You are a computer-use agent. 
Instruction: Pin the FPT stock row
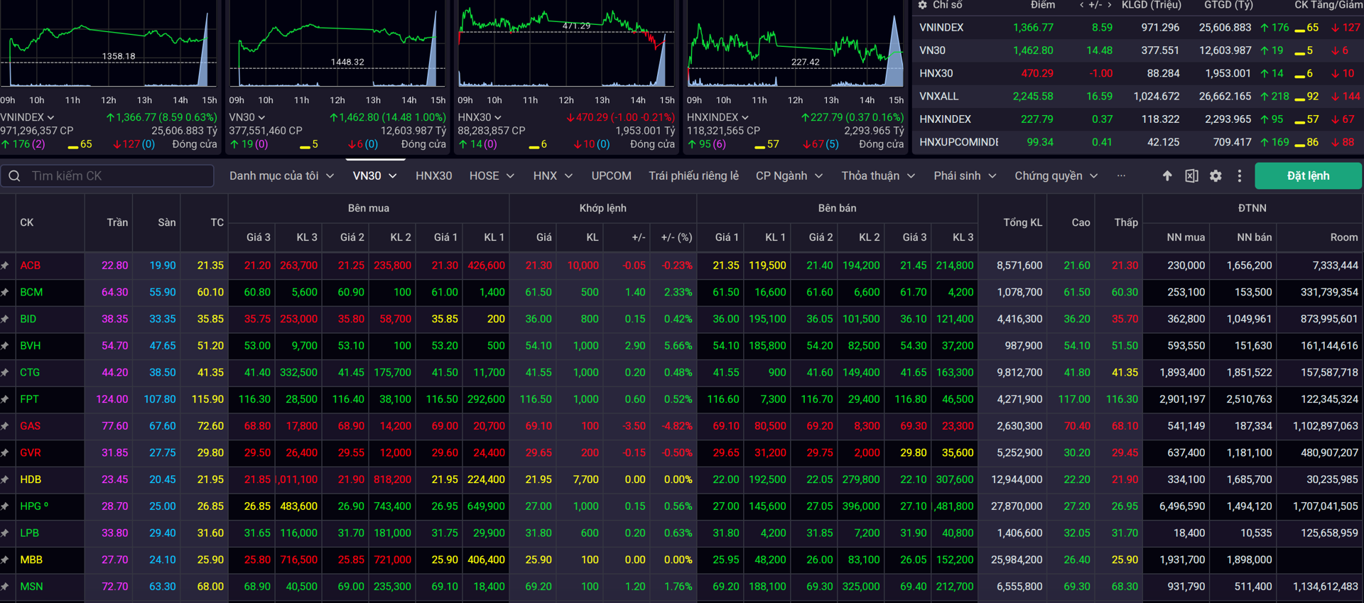click(x=5, y=399)
